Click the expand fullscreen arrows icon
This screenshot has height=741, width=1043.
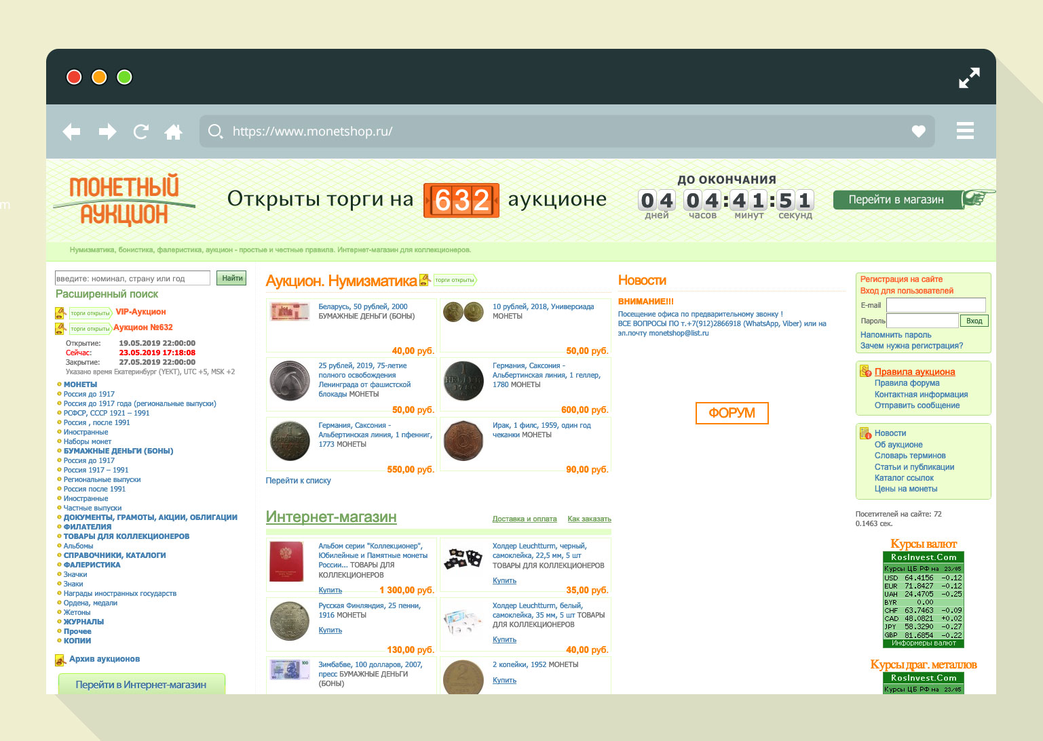969,77
